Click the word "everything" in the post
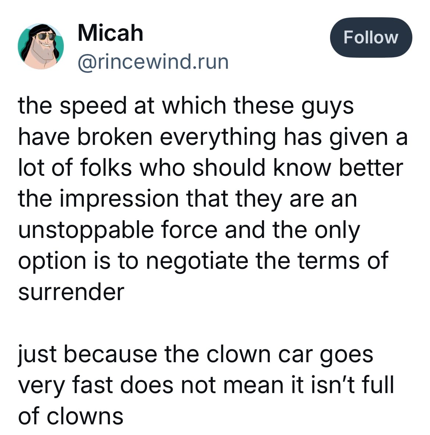This screenshot has height=435, width=430. tap(217, 137)
